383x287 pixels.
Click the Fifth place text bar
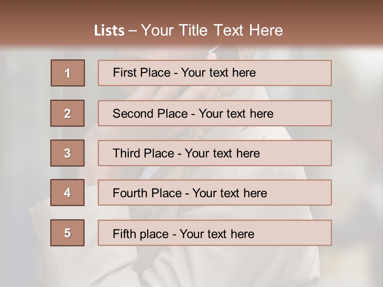(215, 233)
